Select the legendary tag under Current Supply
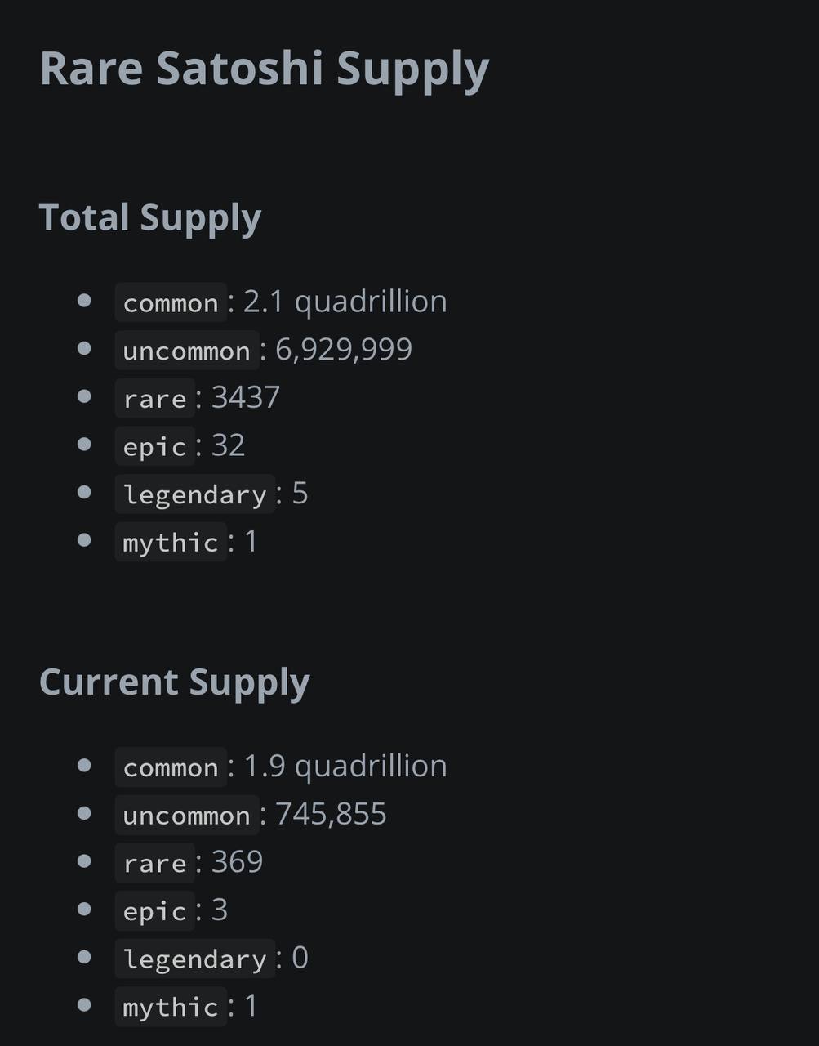819x1046 pixels. point(195,959)
